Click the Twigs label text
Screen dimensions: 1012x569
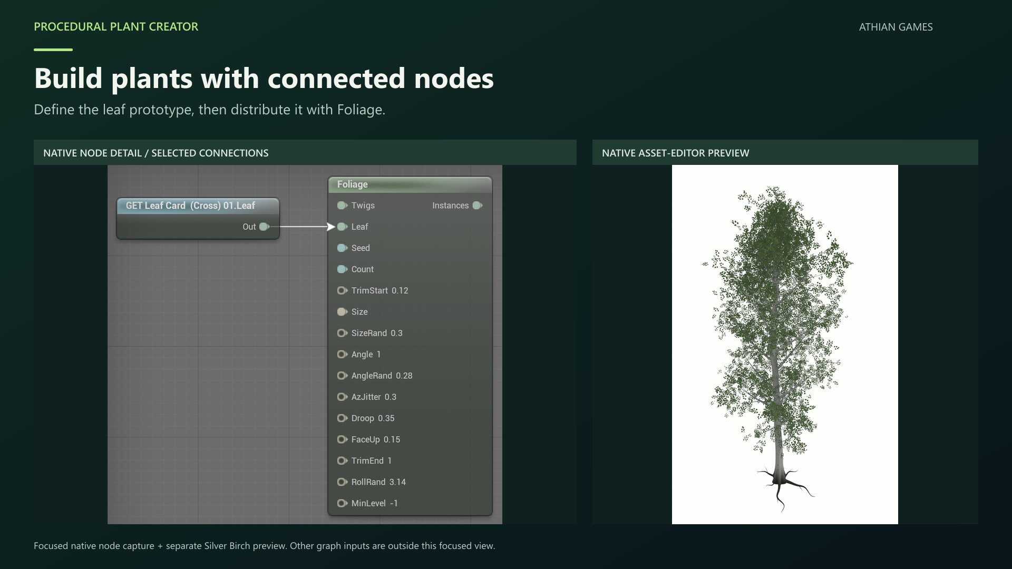[x=363, y=205]
